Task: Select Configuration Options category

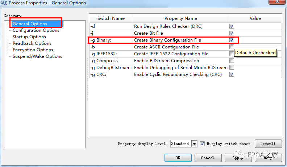Action: (36, 30)
